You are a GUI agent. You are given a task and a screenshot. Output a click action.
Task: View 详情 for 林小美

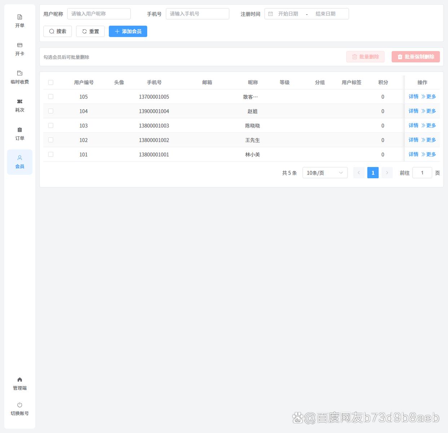coord(413,154)
